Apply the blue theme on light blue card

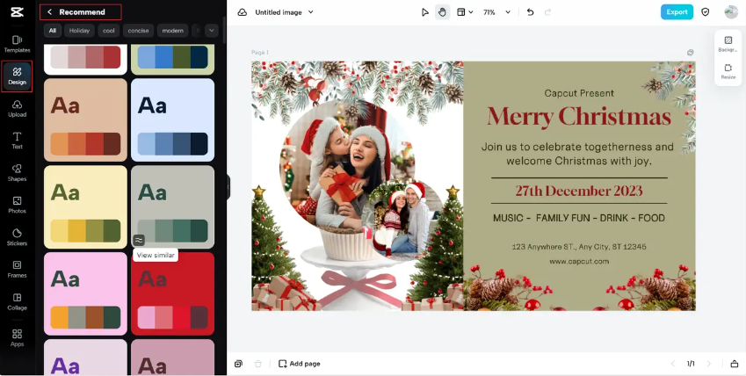[173, 120]
